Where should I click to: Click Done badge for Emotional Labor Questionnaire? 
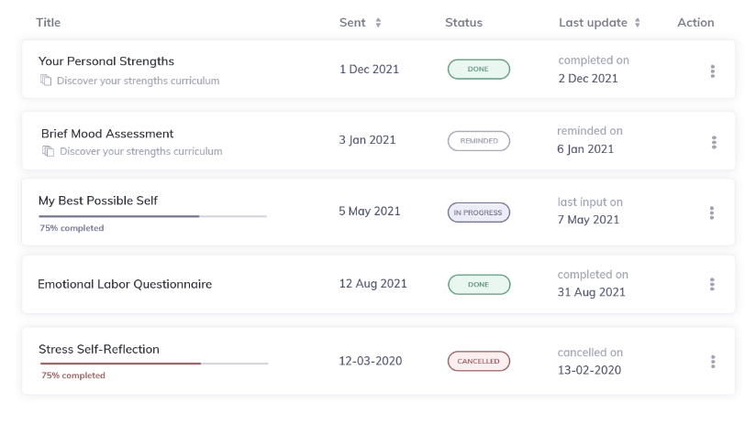[x=478, y=284]
